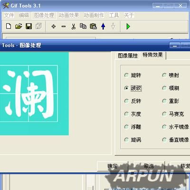Open the 工具 menu
190x190 pixels.
pyautogui.click(x=114, y=15)
